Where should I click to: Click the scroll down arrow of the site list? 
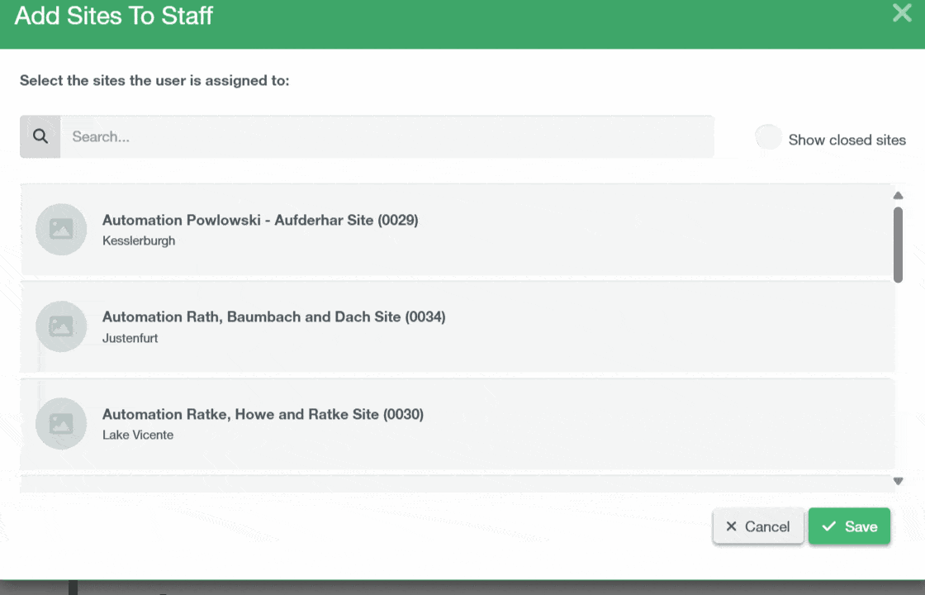(x=898, y=481)
